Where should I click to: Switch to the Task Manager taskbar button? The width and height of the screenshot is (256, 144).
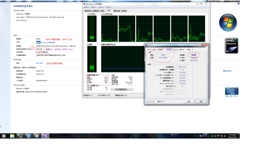pos(20,136)
